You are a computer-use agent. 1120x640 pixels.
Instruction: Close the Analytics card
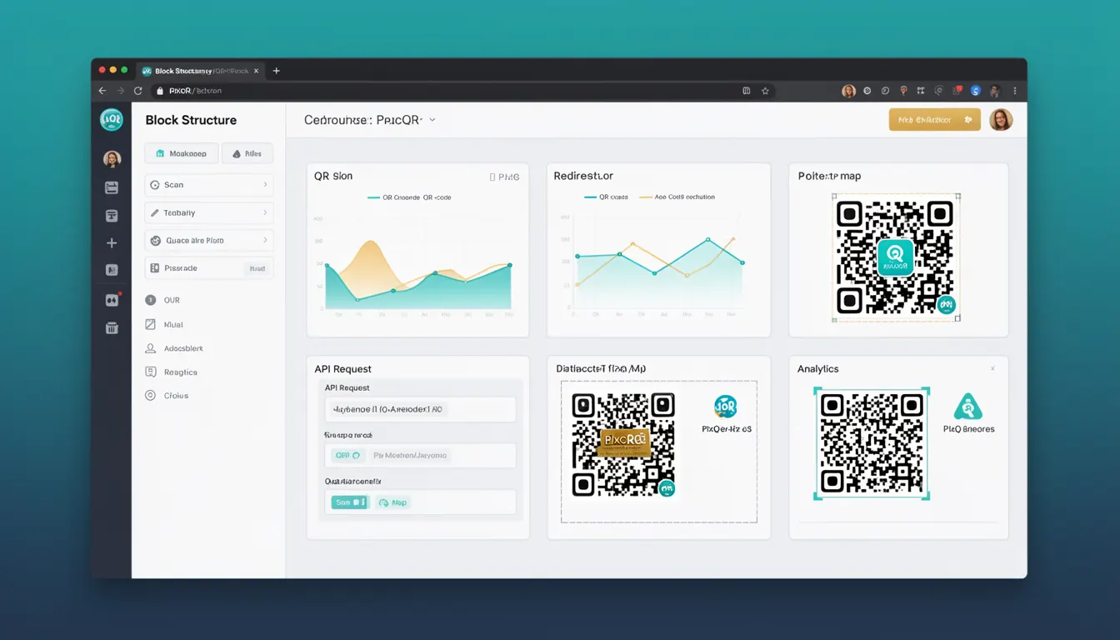(x=992, y=368)
